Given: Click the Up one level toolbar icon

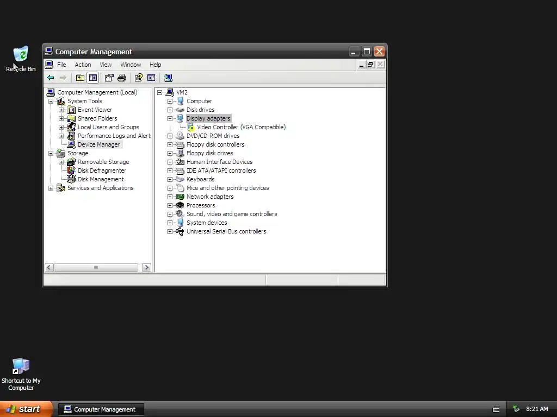Looking at the screenshot, I should (x=81, y=78).
